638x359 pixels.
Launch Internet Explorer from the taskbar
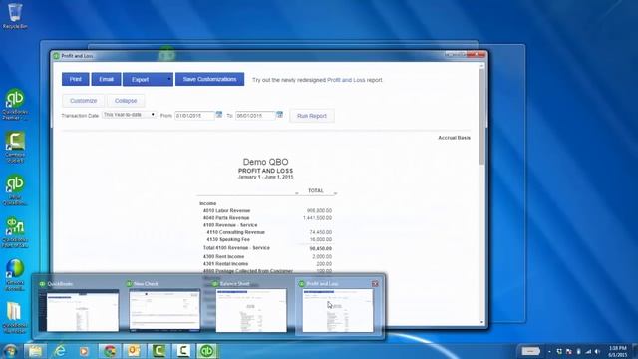click(x=60, y=350)
